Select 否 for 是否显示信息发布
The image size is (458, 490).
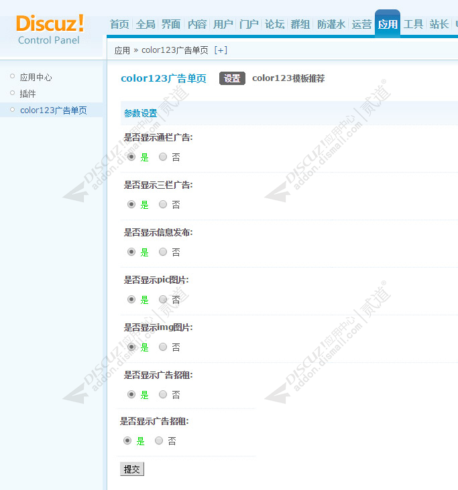click(x=163, y=252)
